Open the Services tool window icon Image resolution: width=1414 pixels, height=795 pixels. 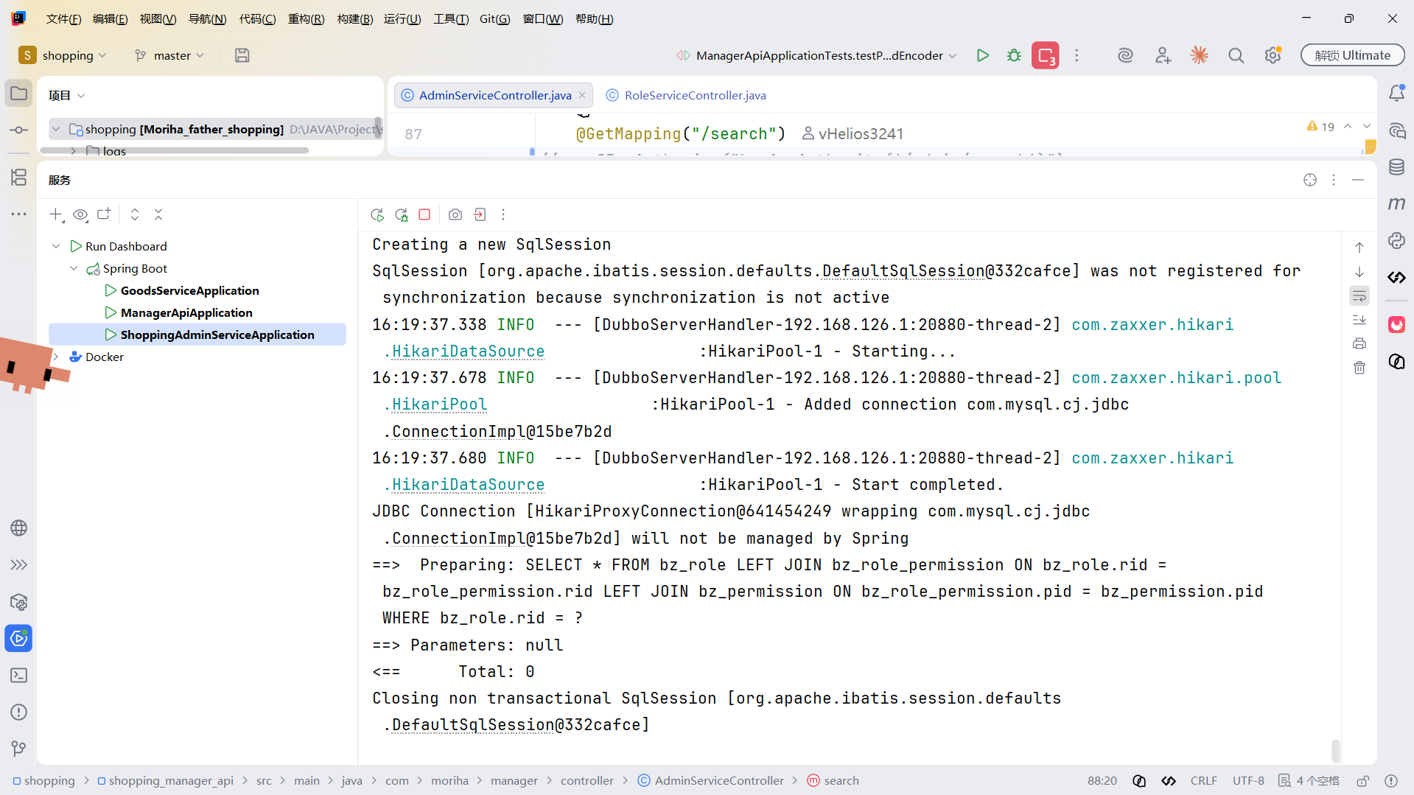tap(19, 638)
